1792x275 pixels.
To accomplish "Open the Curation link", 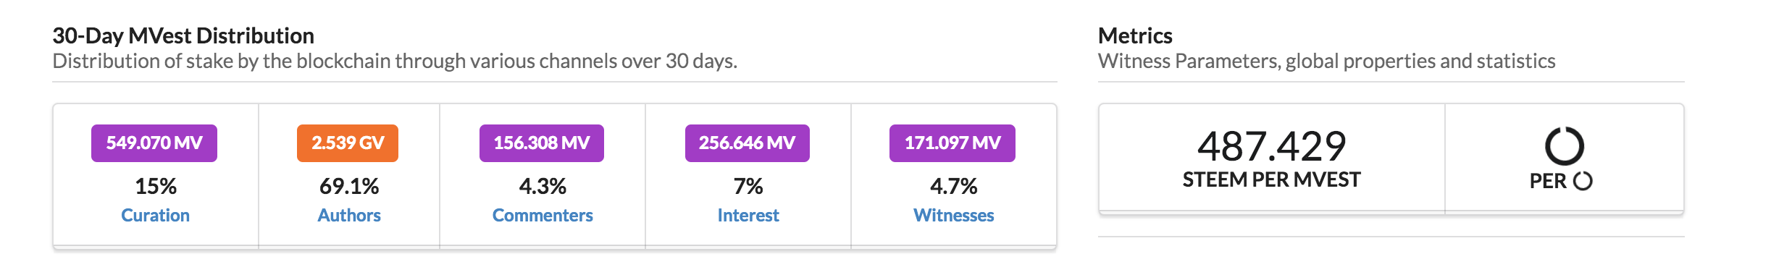I will 155,216.
